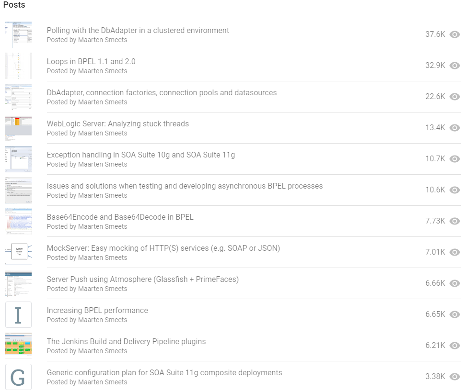The image size is (466, 392).
Task: Click the eye icon next to 10.7K views
Action: tap(454, 159)
